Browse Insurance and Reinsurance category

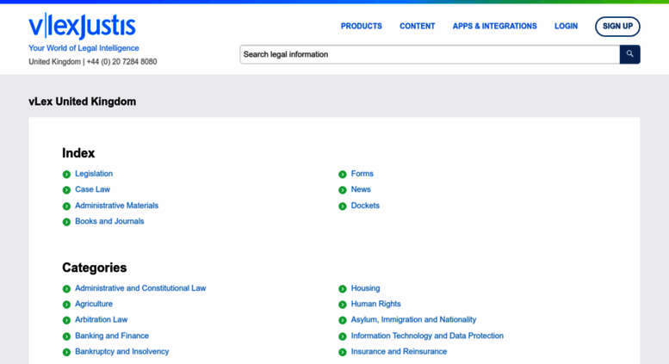click(x=399, y=352)
